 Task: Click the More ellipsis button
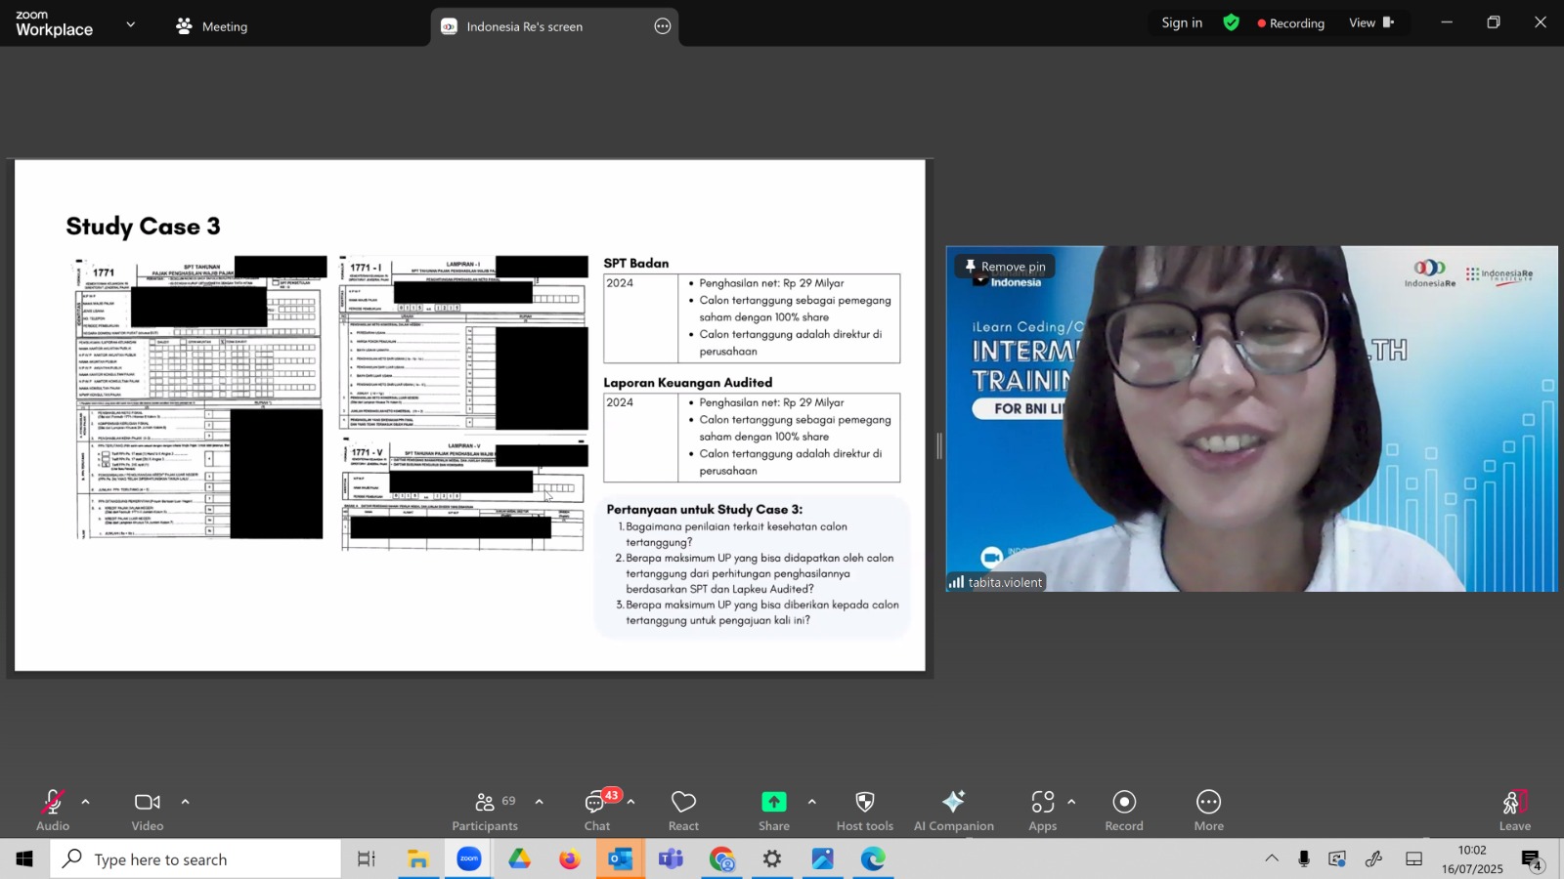point(1209,802)
